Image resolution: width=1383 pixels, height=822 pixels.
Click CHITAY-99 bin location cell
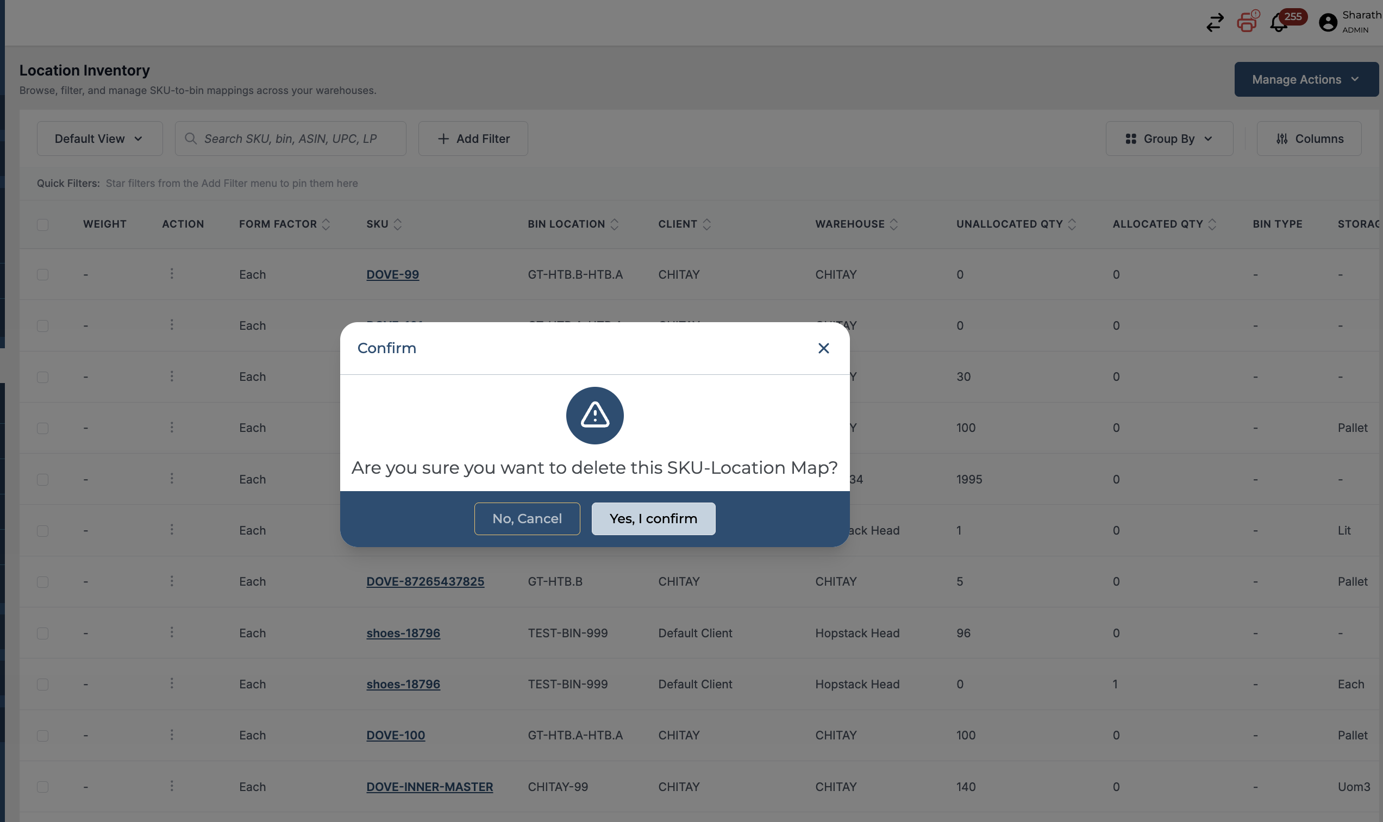click(557, 787)
